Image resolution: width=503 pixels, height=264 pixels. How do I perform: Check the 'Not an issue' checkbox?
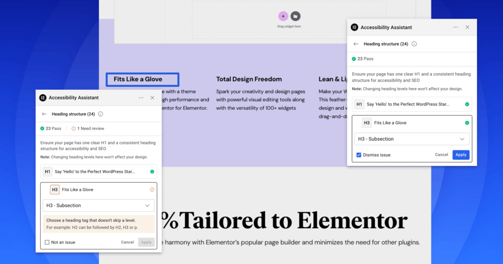click(x=47, y=242)
